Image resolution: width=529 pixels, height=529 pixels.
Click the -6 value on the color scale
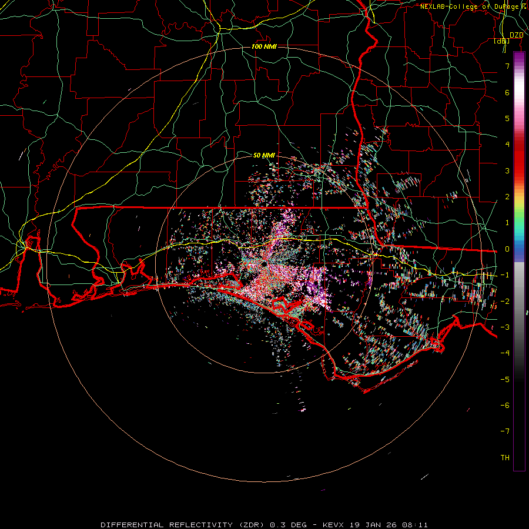(x=505, y=406)
